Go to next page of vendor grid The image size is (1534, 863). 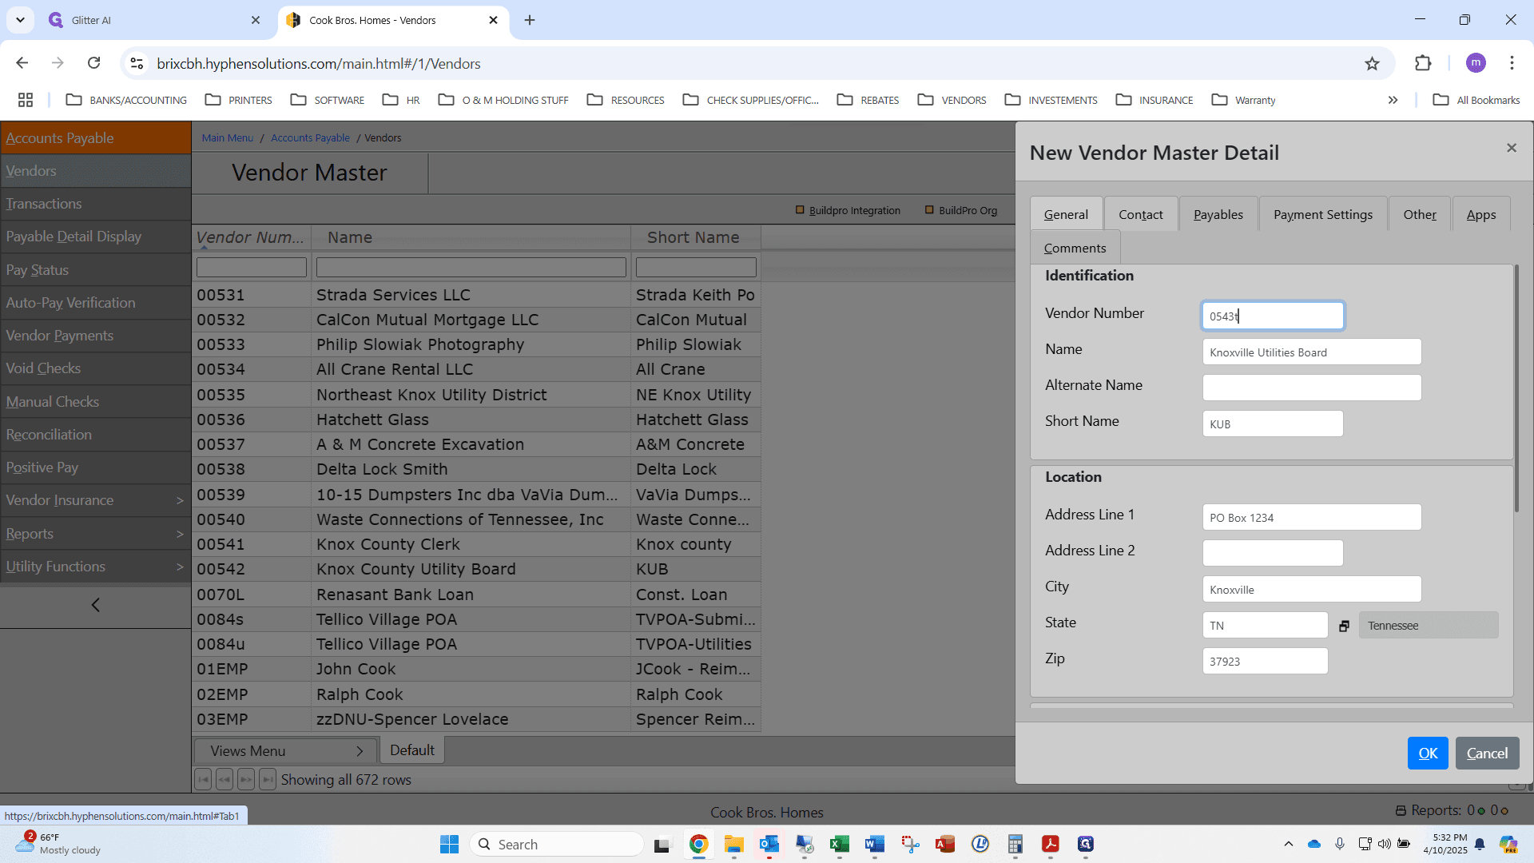pyautogui.click(x=246, y=779)
